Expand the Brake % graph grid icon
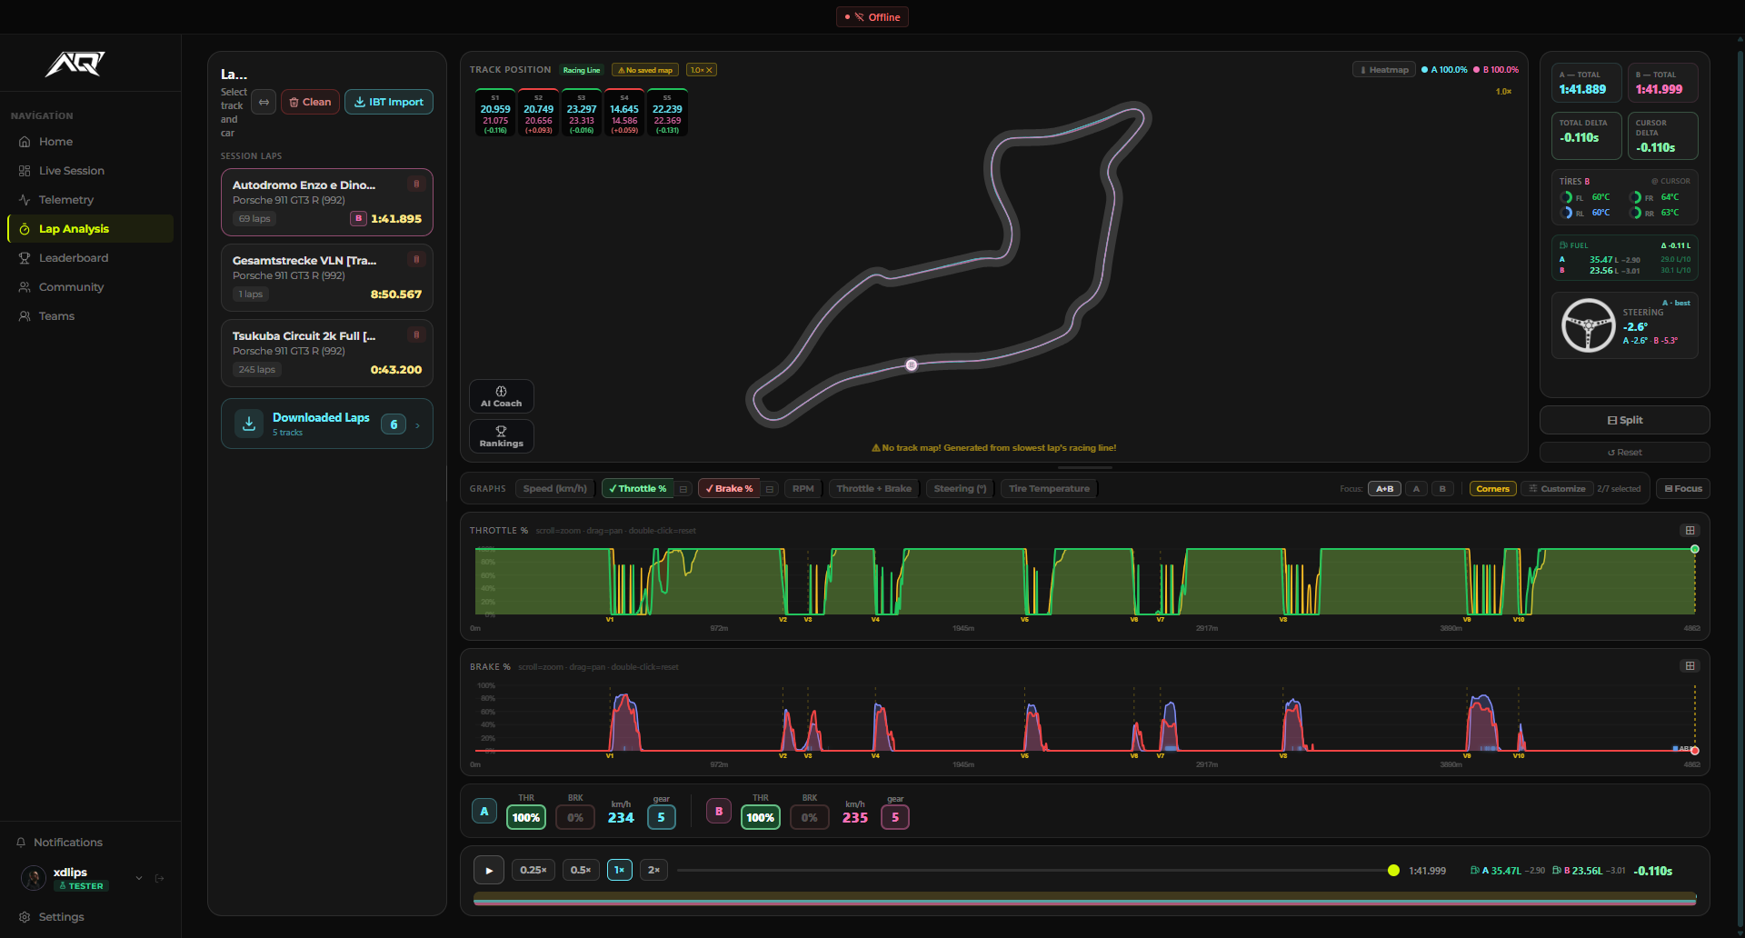The width and height of the screenshot is (1745, 938). (1690, 666)
